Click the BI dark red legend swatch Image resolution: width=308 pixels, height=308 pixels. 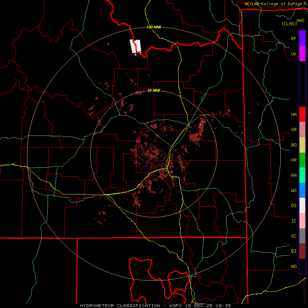[x=302, y=251]
